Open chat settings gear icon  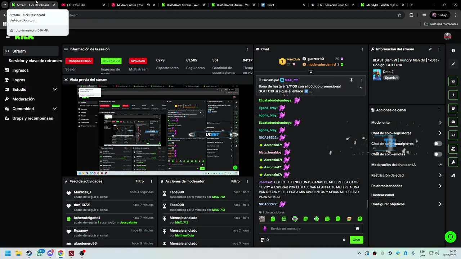click(x=344, y=240)
